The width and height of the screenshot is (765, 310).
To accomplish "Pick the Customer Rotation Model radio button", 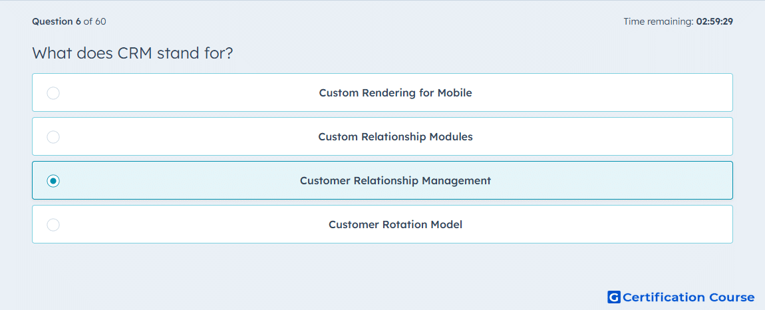I will point(53,225).
